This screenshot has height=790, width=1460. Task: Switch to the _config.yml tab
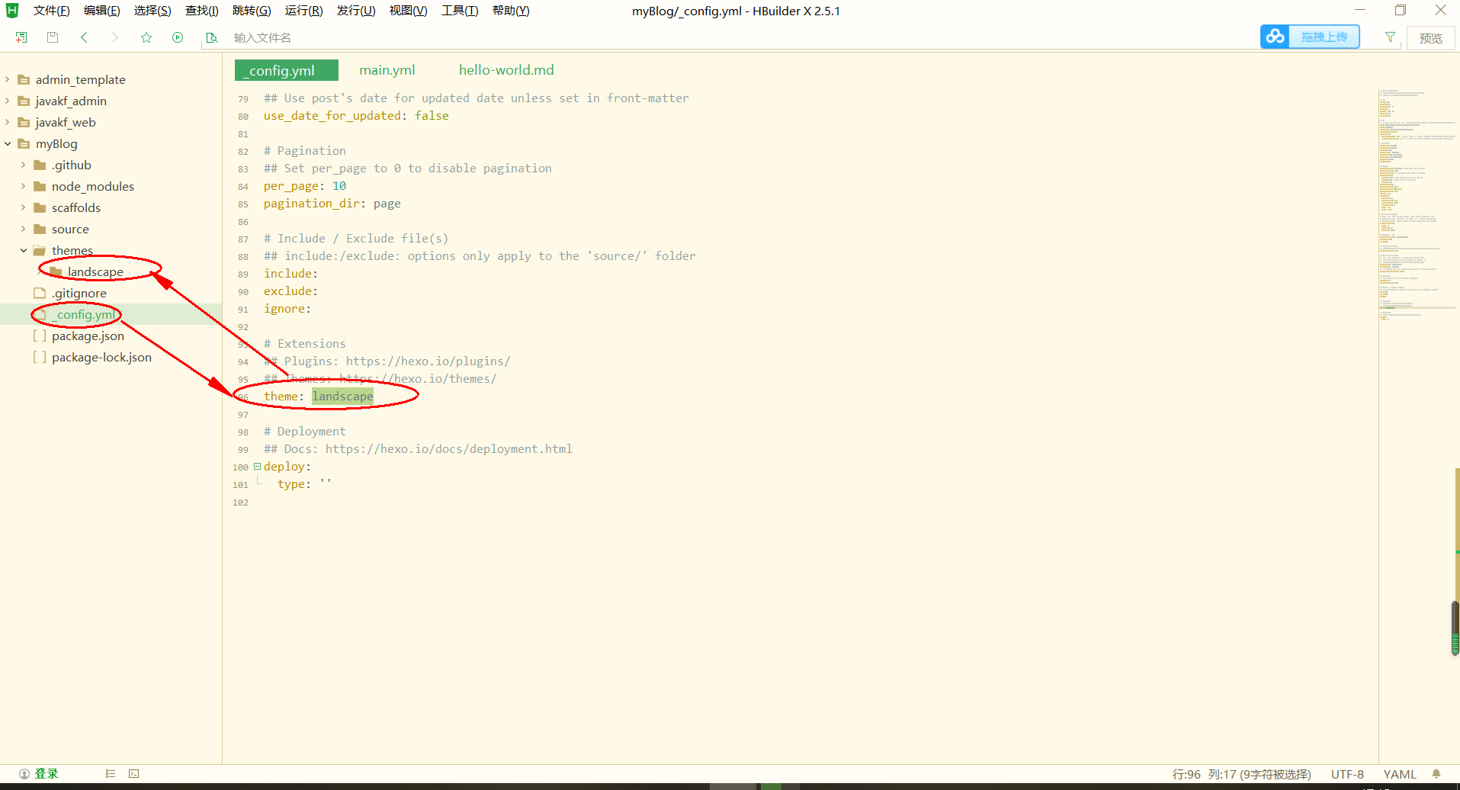(x=286, y=70)
